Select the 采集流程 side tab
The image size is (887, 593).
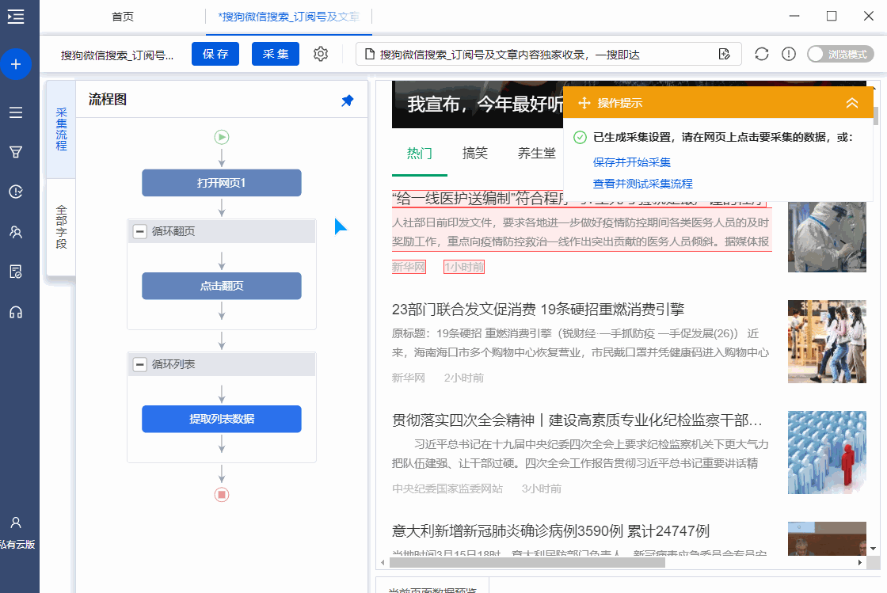click(61, 129)
